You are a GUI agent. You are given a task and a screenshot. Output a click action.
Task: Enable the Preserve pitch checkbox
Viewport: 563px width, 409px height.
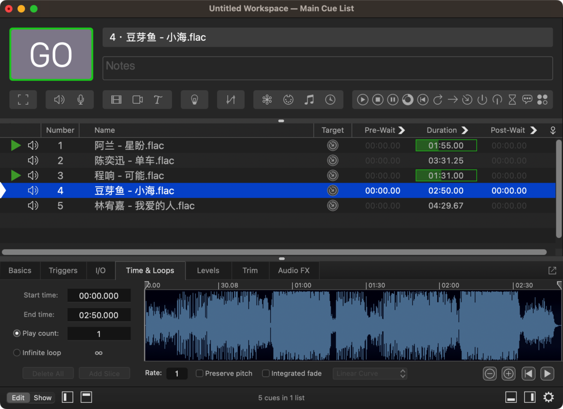pyautogui.click(x=199, y=373)
